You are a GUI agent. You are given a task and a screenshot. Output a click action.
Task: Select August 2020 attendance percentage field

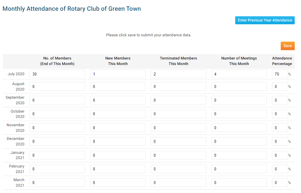click(280, 86)
